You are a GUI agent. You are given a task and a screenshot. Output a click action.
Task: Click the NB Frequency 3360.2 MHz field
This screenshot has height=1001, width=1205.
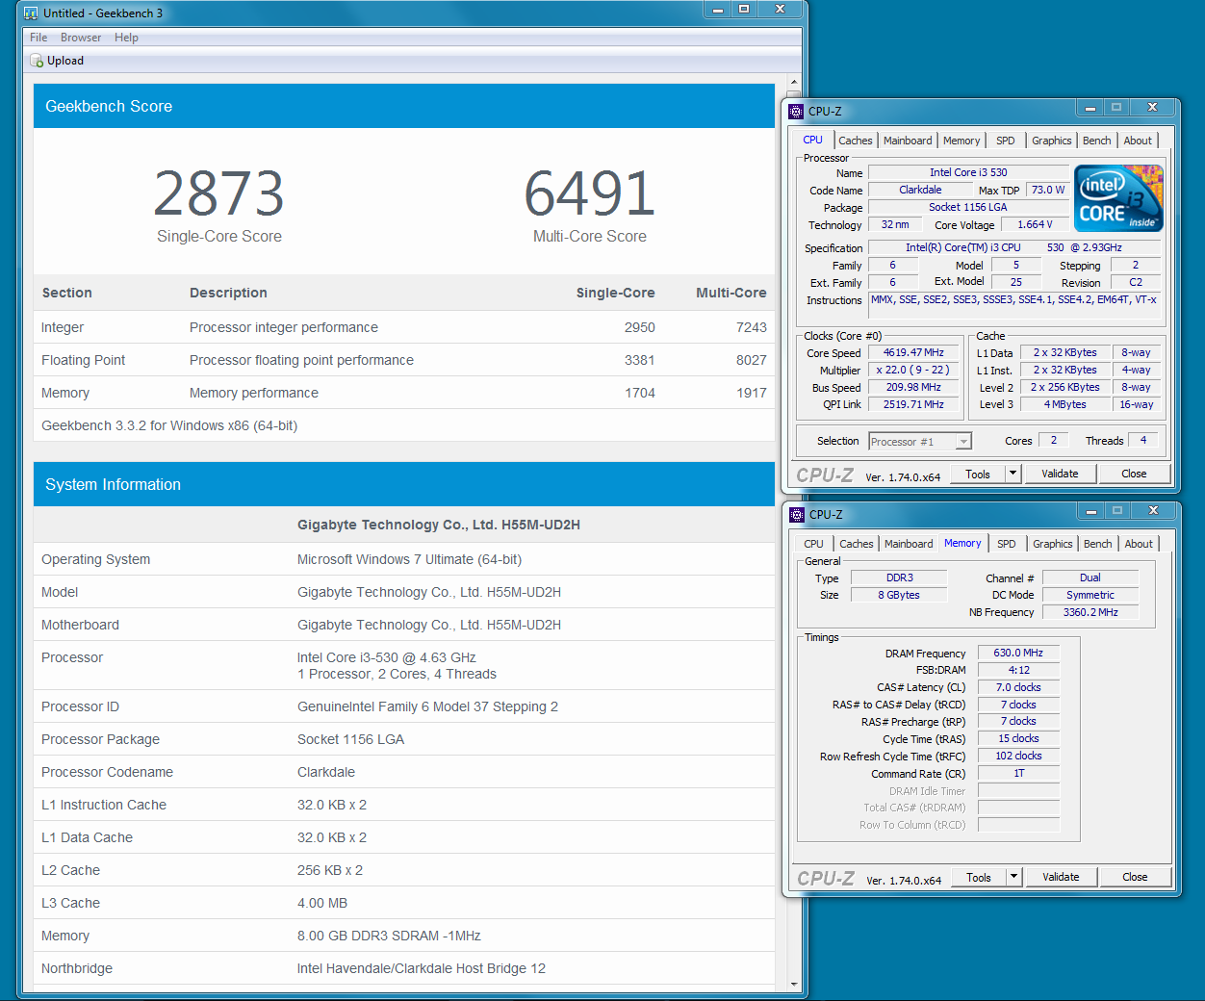point(1090,612)
